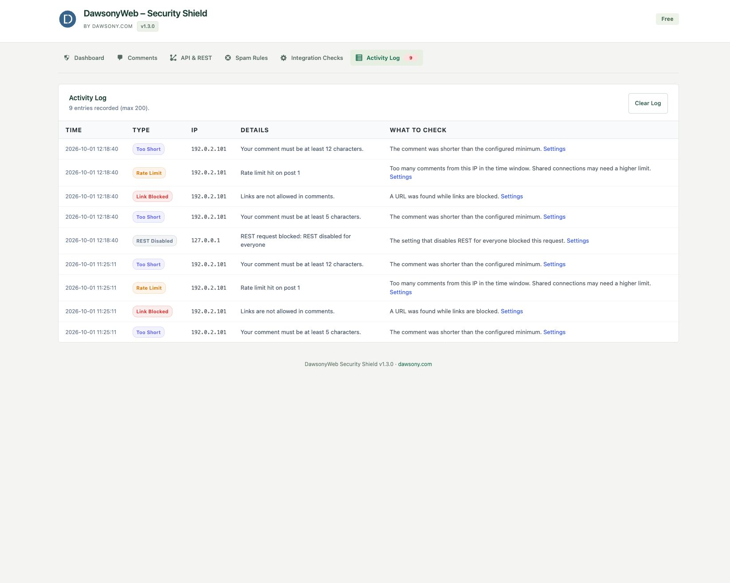Click the IP address 127.0.0.1
This screenshot has width=730, height=583.
click(205, 240)
